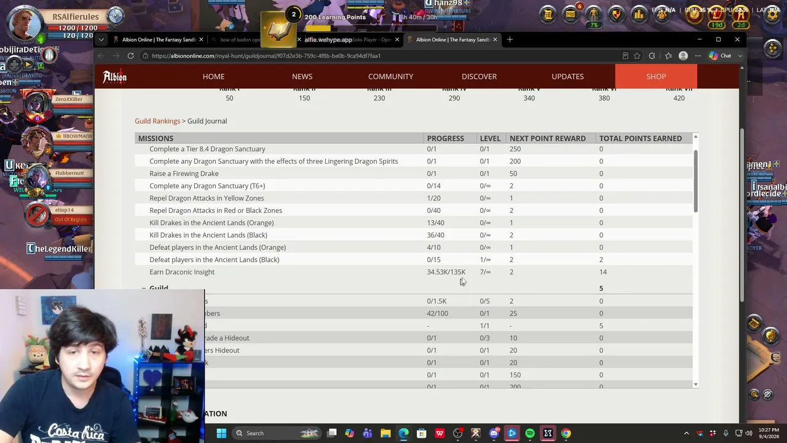Refresh the Albion Online web page
This screenshot has width=787, height=443.
click(130, 55)
